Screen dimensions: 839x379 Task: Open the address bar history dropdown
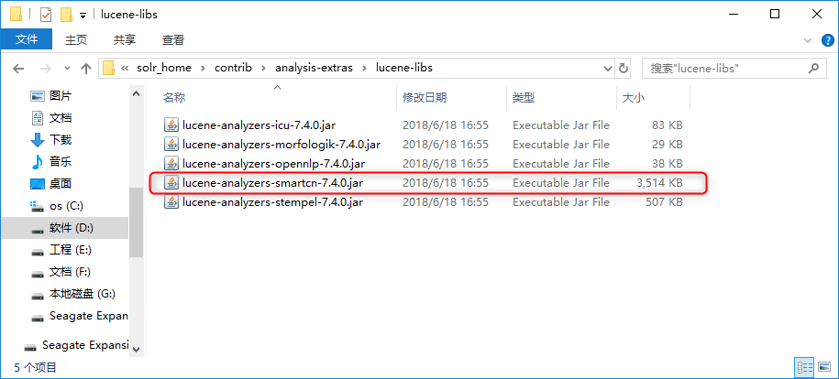pyautogui.click(x=608, y=69)
